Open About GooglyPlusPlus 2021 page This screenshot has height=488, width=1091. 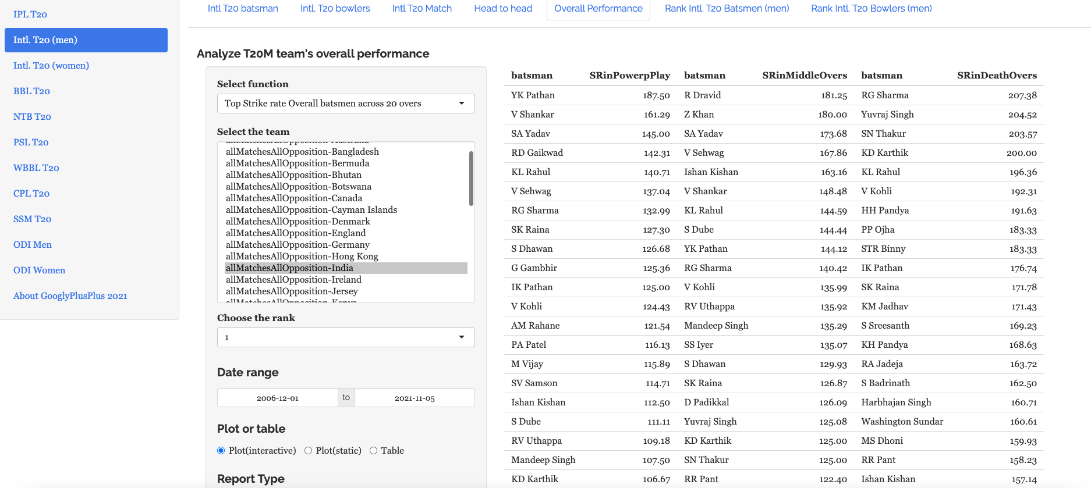(x=70, y=296)
